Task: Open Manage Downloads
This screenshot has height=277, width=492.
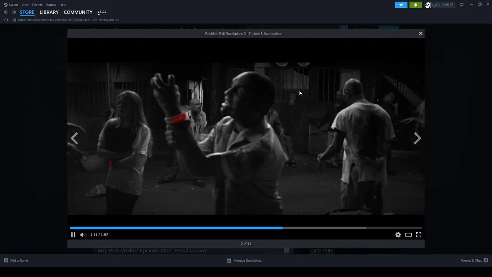Action: 244,260
